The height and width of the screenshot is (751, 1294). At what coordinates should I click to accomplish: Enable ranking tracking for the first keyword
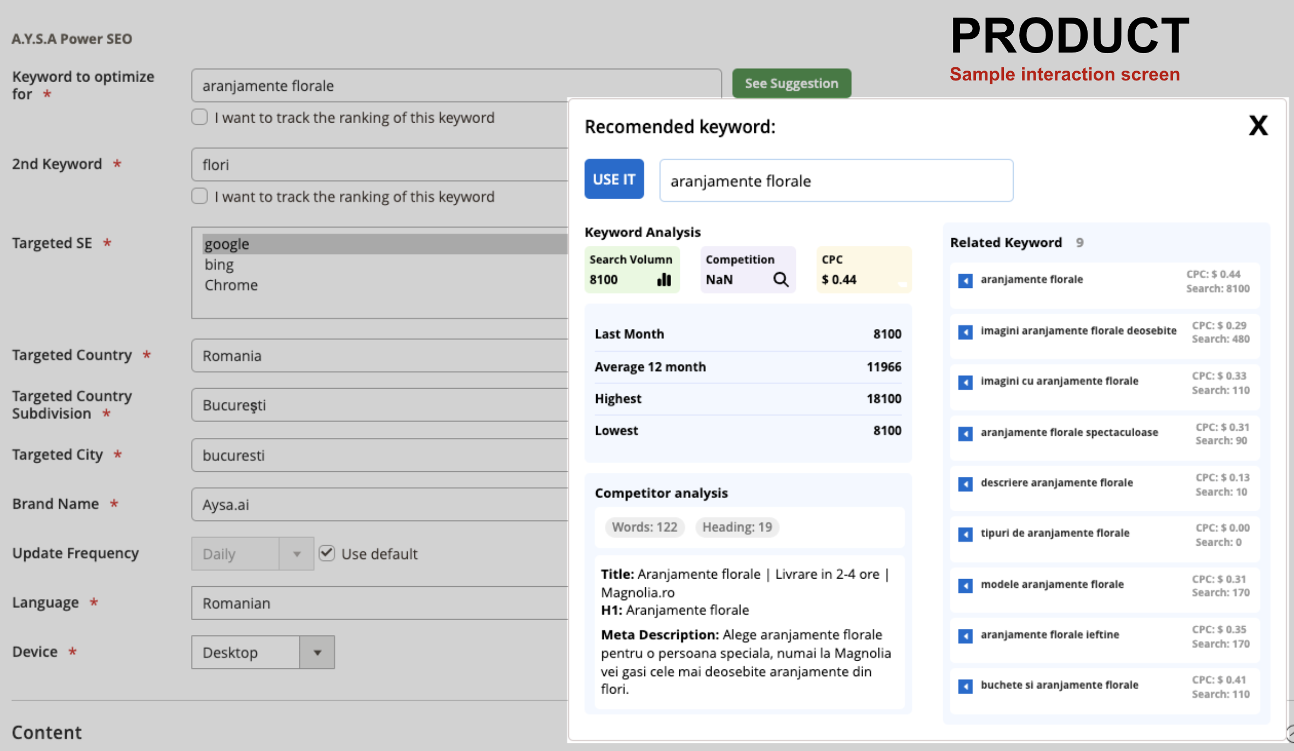click(200, 117)
